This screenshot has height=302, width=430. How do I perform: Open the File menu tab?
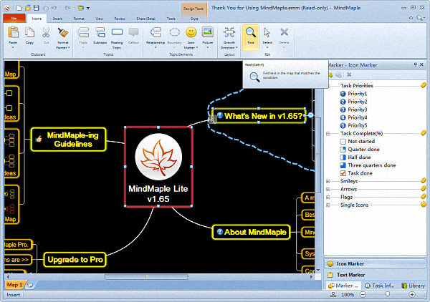pos(14,19)
